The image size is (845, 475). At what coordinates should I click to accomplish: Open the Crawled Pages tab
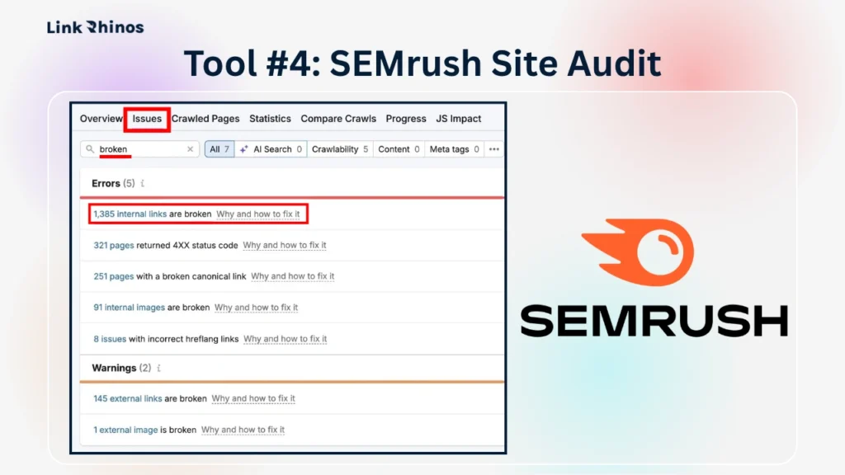point(205,119)
